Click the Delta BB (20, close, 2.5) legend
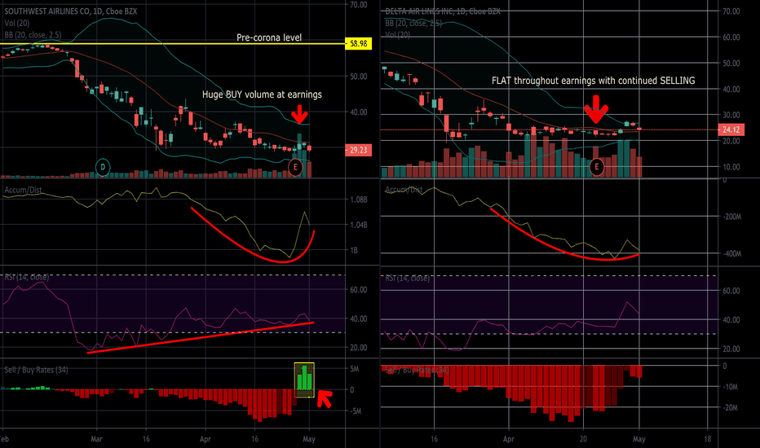The height and width of the screenshot is (448, 760). 413,24
